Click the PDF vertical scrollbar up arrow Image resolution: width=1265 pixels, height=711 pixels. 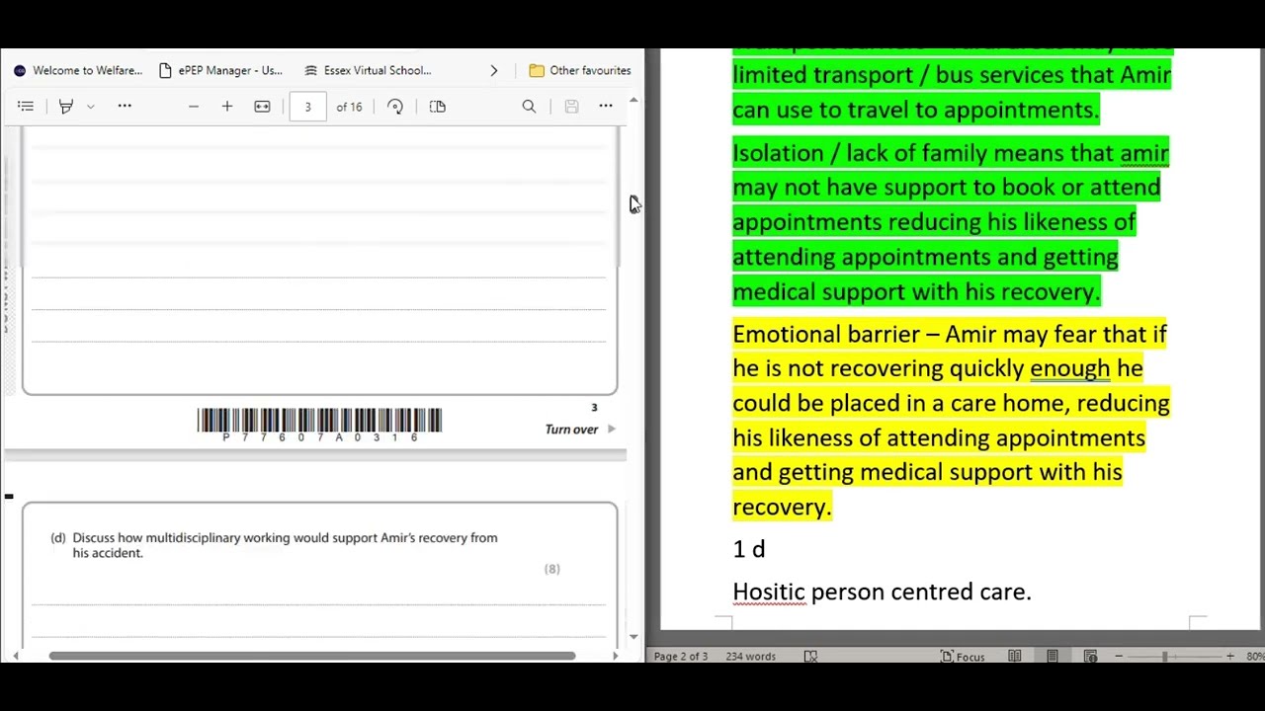(633, 100)
